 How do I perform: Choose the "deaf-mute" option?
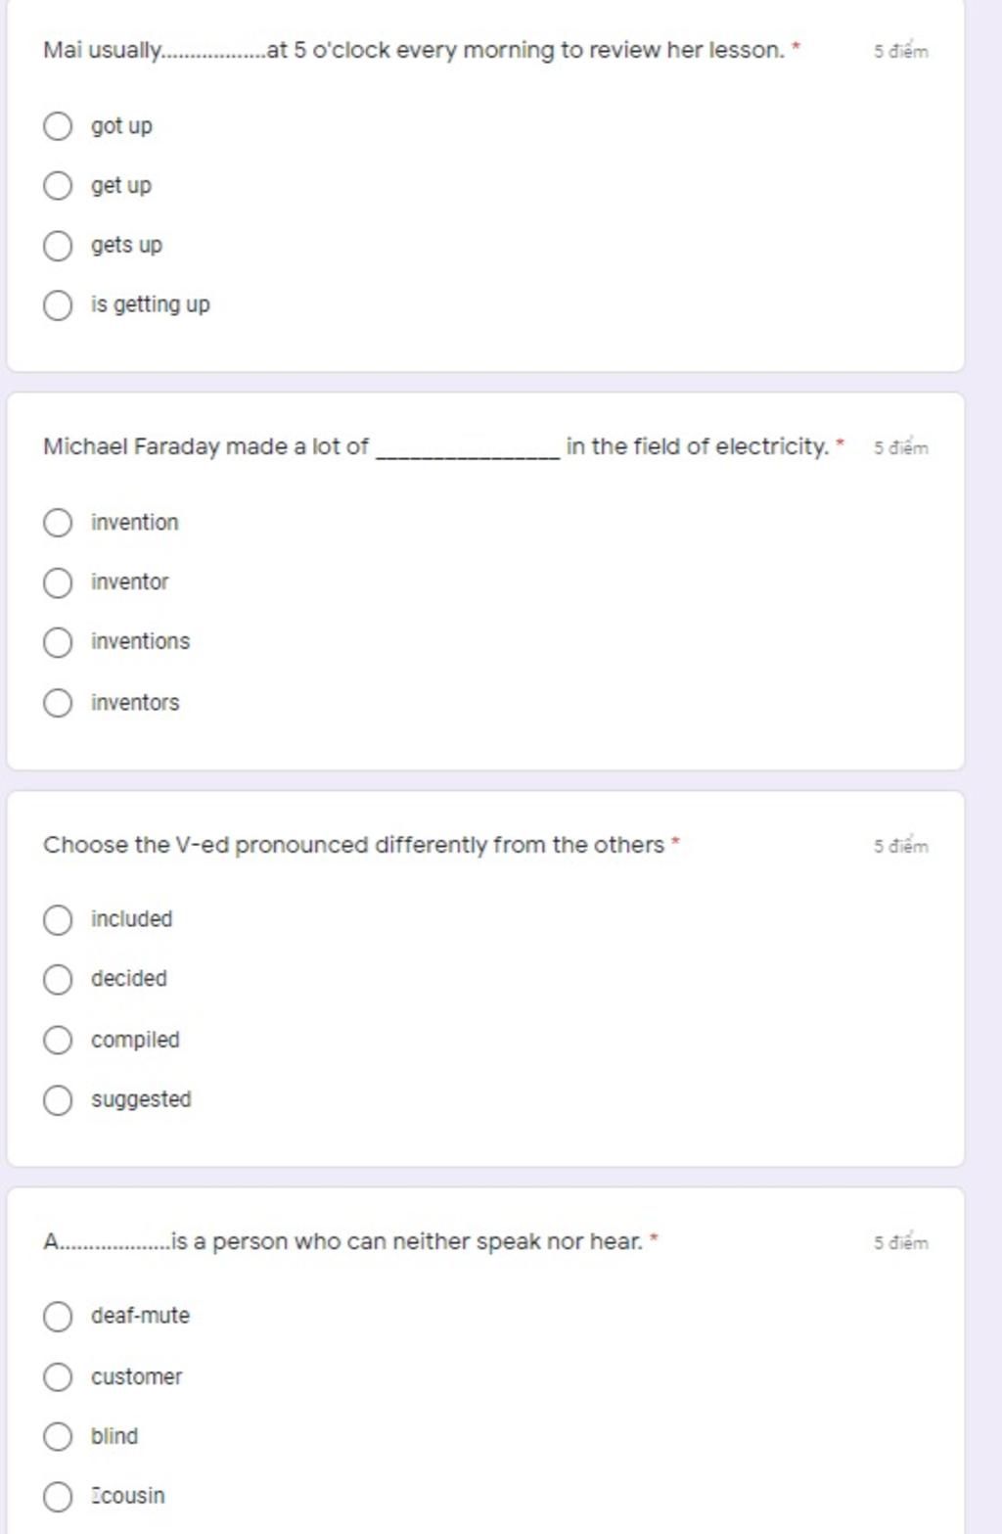point(58,1316)
